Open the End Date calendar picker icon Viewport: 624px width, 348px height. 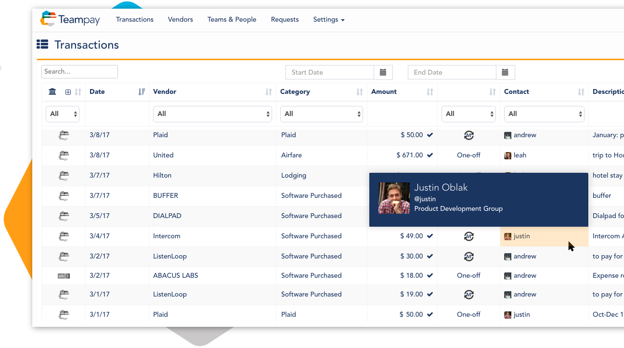tap(505, 72)
